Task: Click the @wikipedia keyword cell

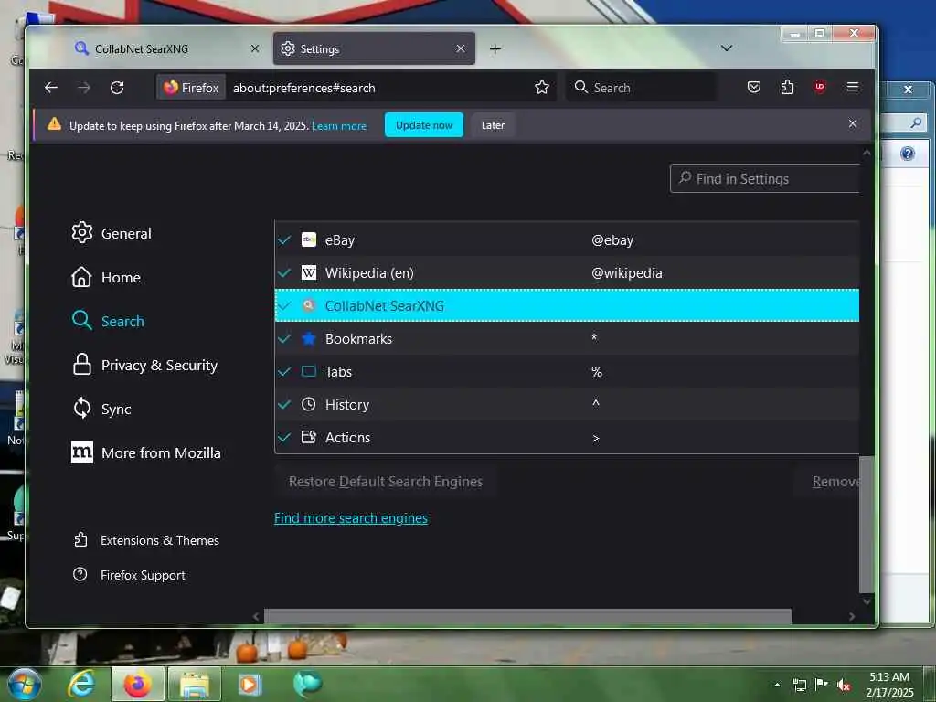Action: (x=627, y=272)
